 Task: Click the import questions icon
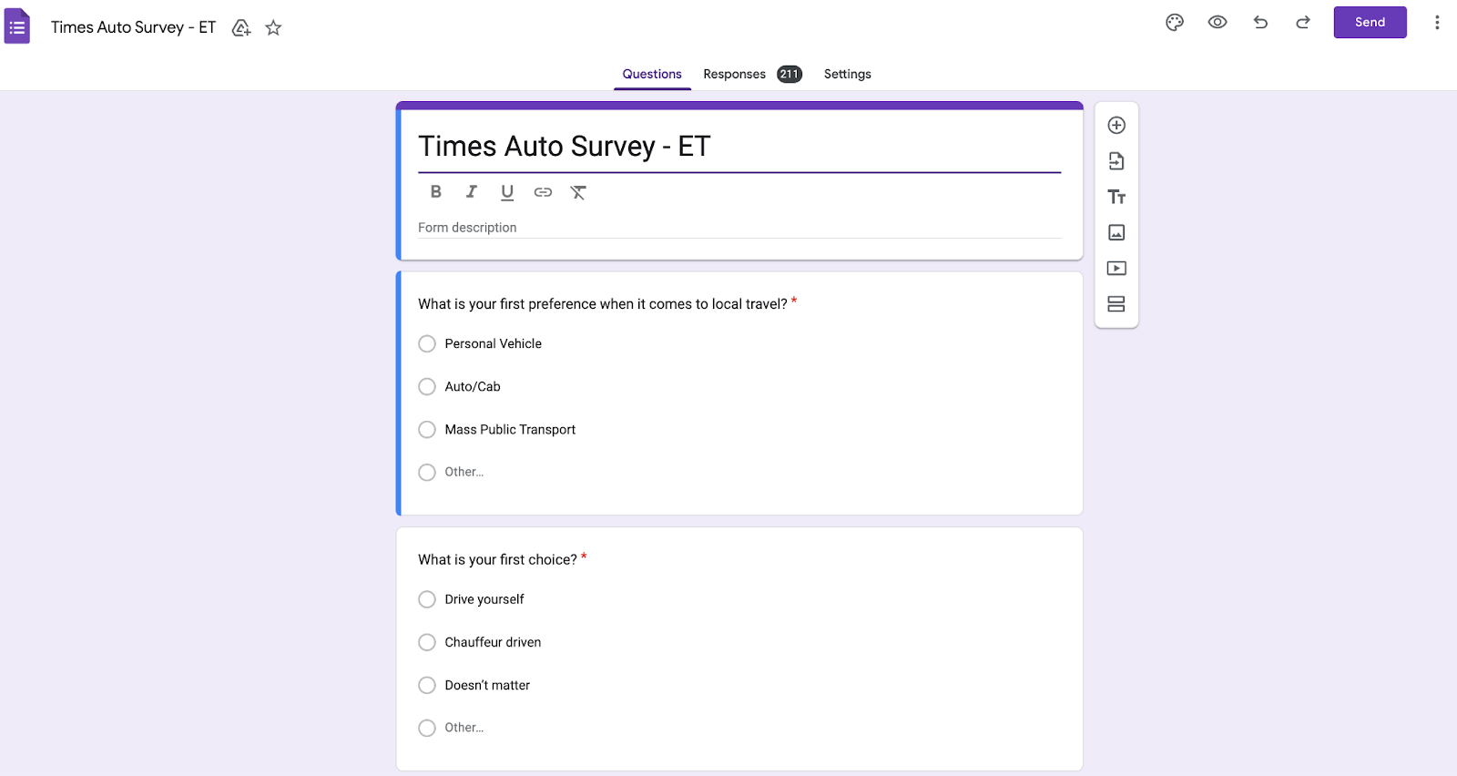point(1116,161)
